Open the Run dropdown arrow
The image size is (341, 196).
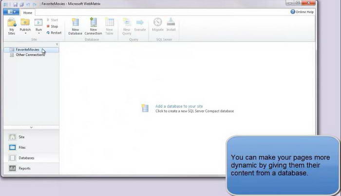point(38,33)
